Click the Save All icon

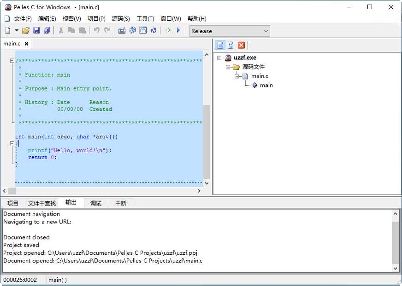click(x=47, y=30)
